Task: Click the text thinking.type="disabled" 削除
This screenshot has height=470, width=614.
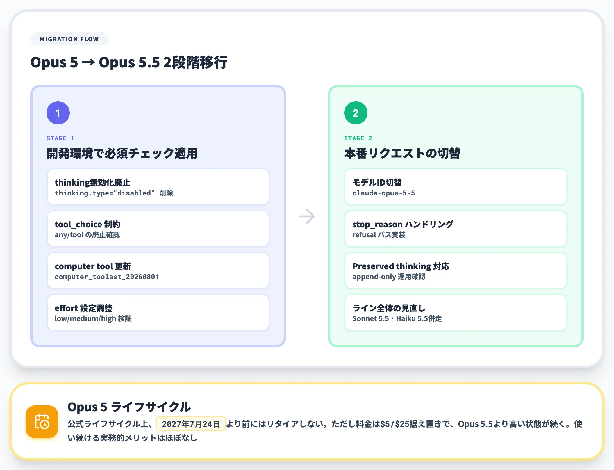Action: tap(114, 193)
